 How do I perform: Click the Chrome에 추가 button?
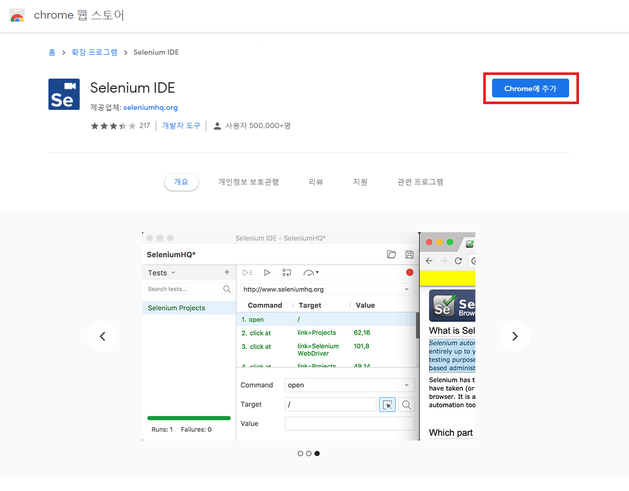click(531, 89)
